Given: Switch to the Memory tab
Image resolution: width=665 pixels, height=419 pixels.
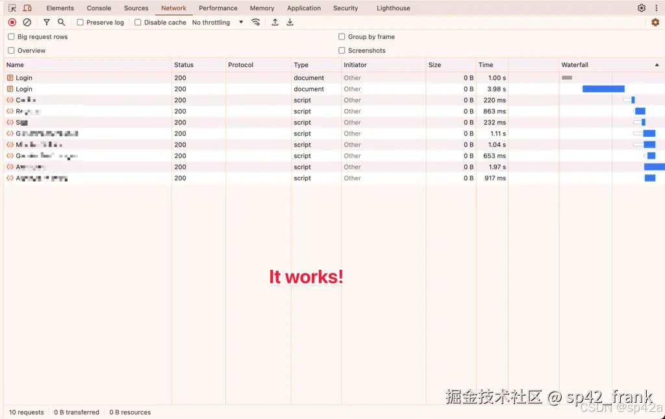Looking at the screenshot, I should (x=262, y=8).
